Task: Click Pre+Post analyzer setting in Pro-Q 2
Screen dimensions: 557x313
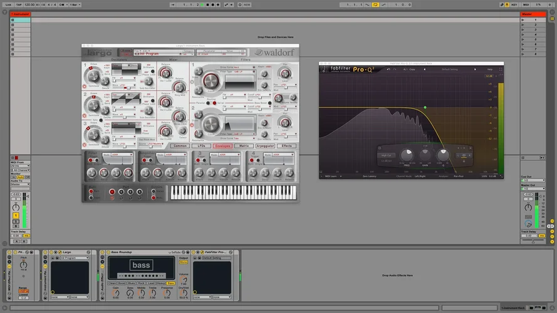Action: coord(458,177)
